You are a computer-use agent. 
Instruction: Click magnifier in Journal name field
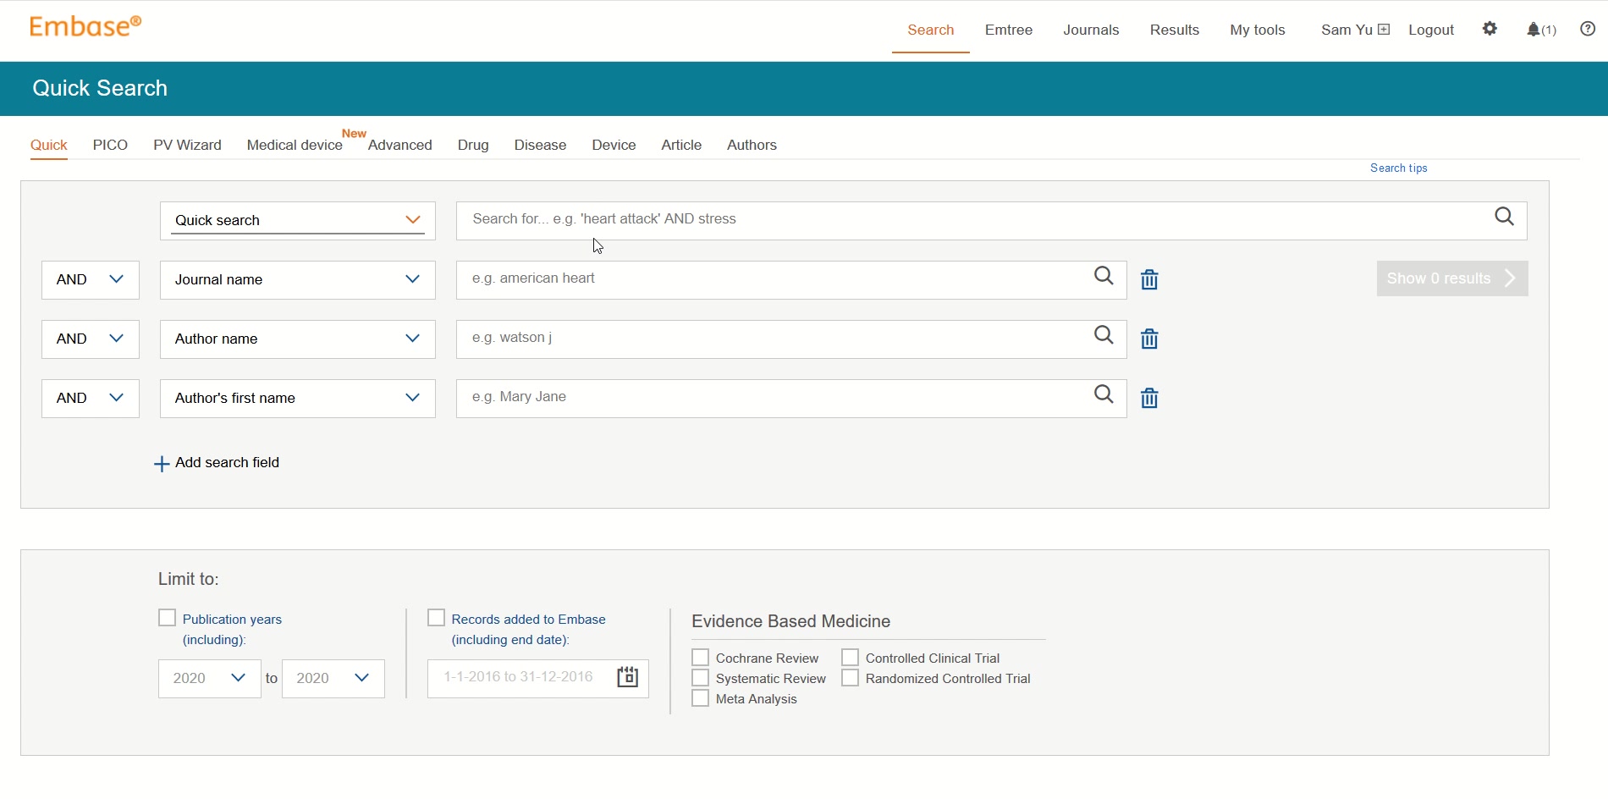pyautogui.click(x=1104, y=276)
